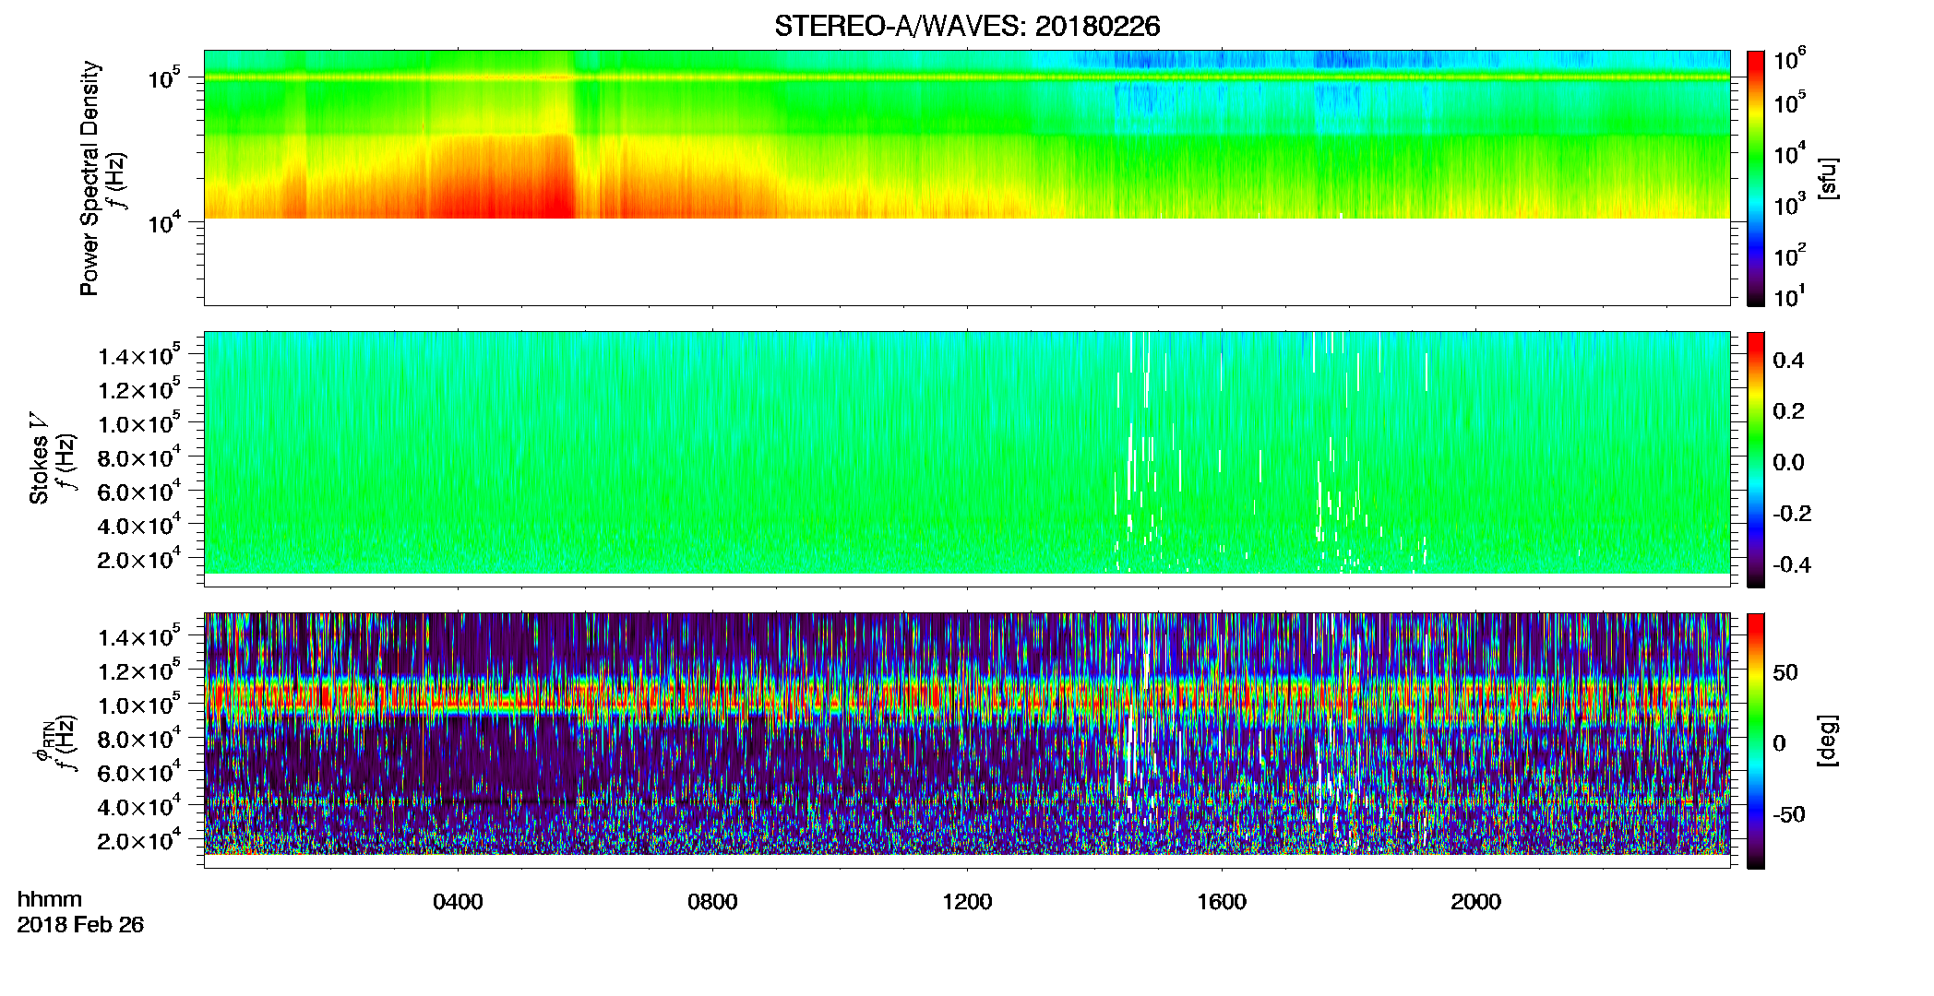Click the 0.4 value on Stokes colorbar
The image size is (1934, 996).
pyautogui.click(x=1788, y=361)
